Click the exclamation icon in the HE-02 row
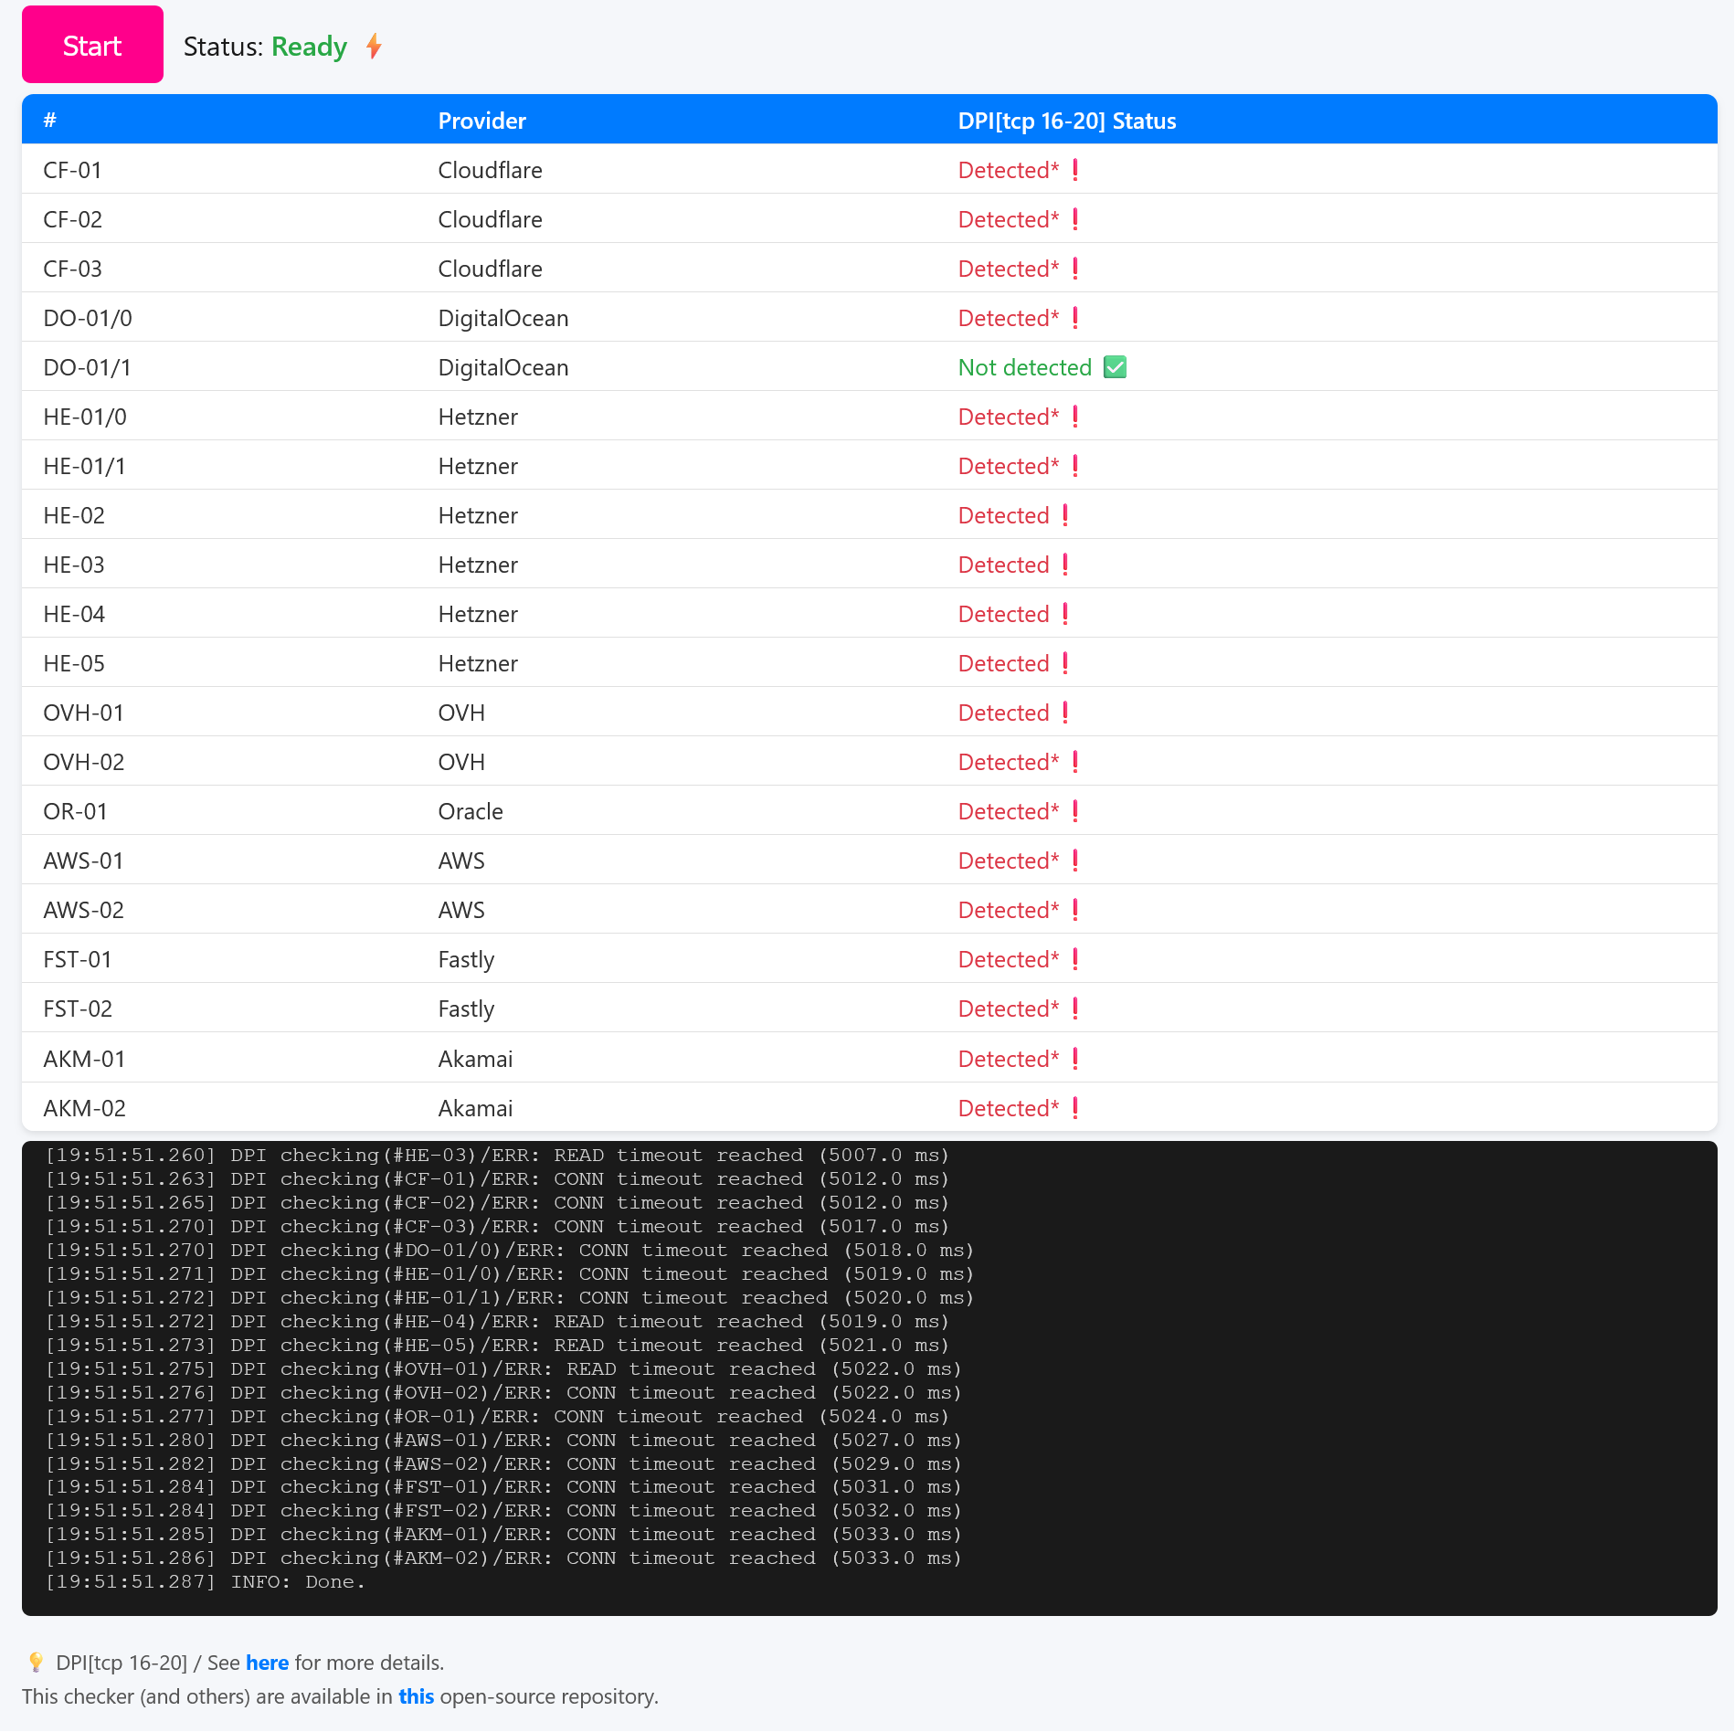Screen dimensions: 1735x1732 1065,515
